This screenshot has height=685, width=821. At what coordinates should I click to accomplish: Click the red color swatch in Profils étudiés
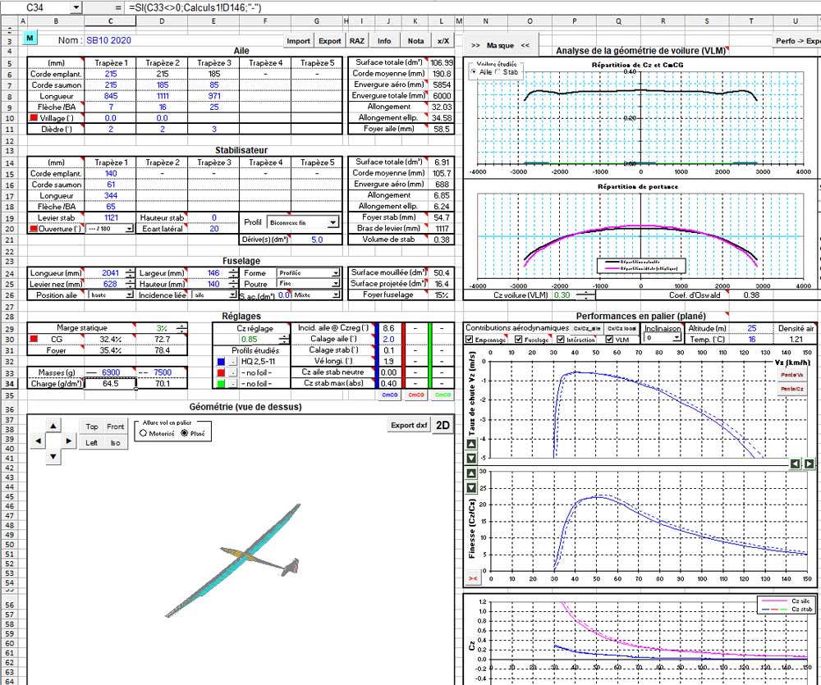click(x=221, y=372)
